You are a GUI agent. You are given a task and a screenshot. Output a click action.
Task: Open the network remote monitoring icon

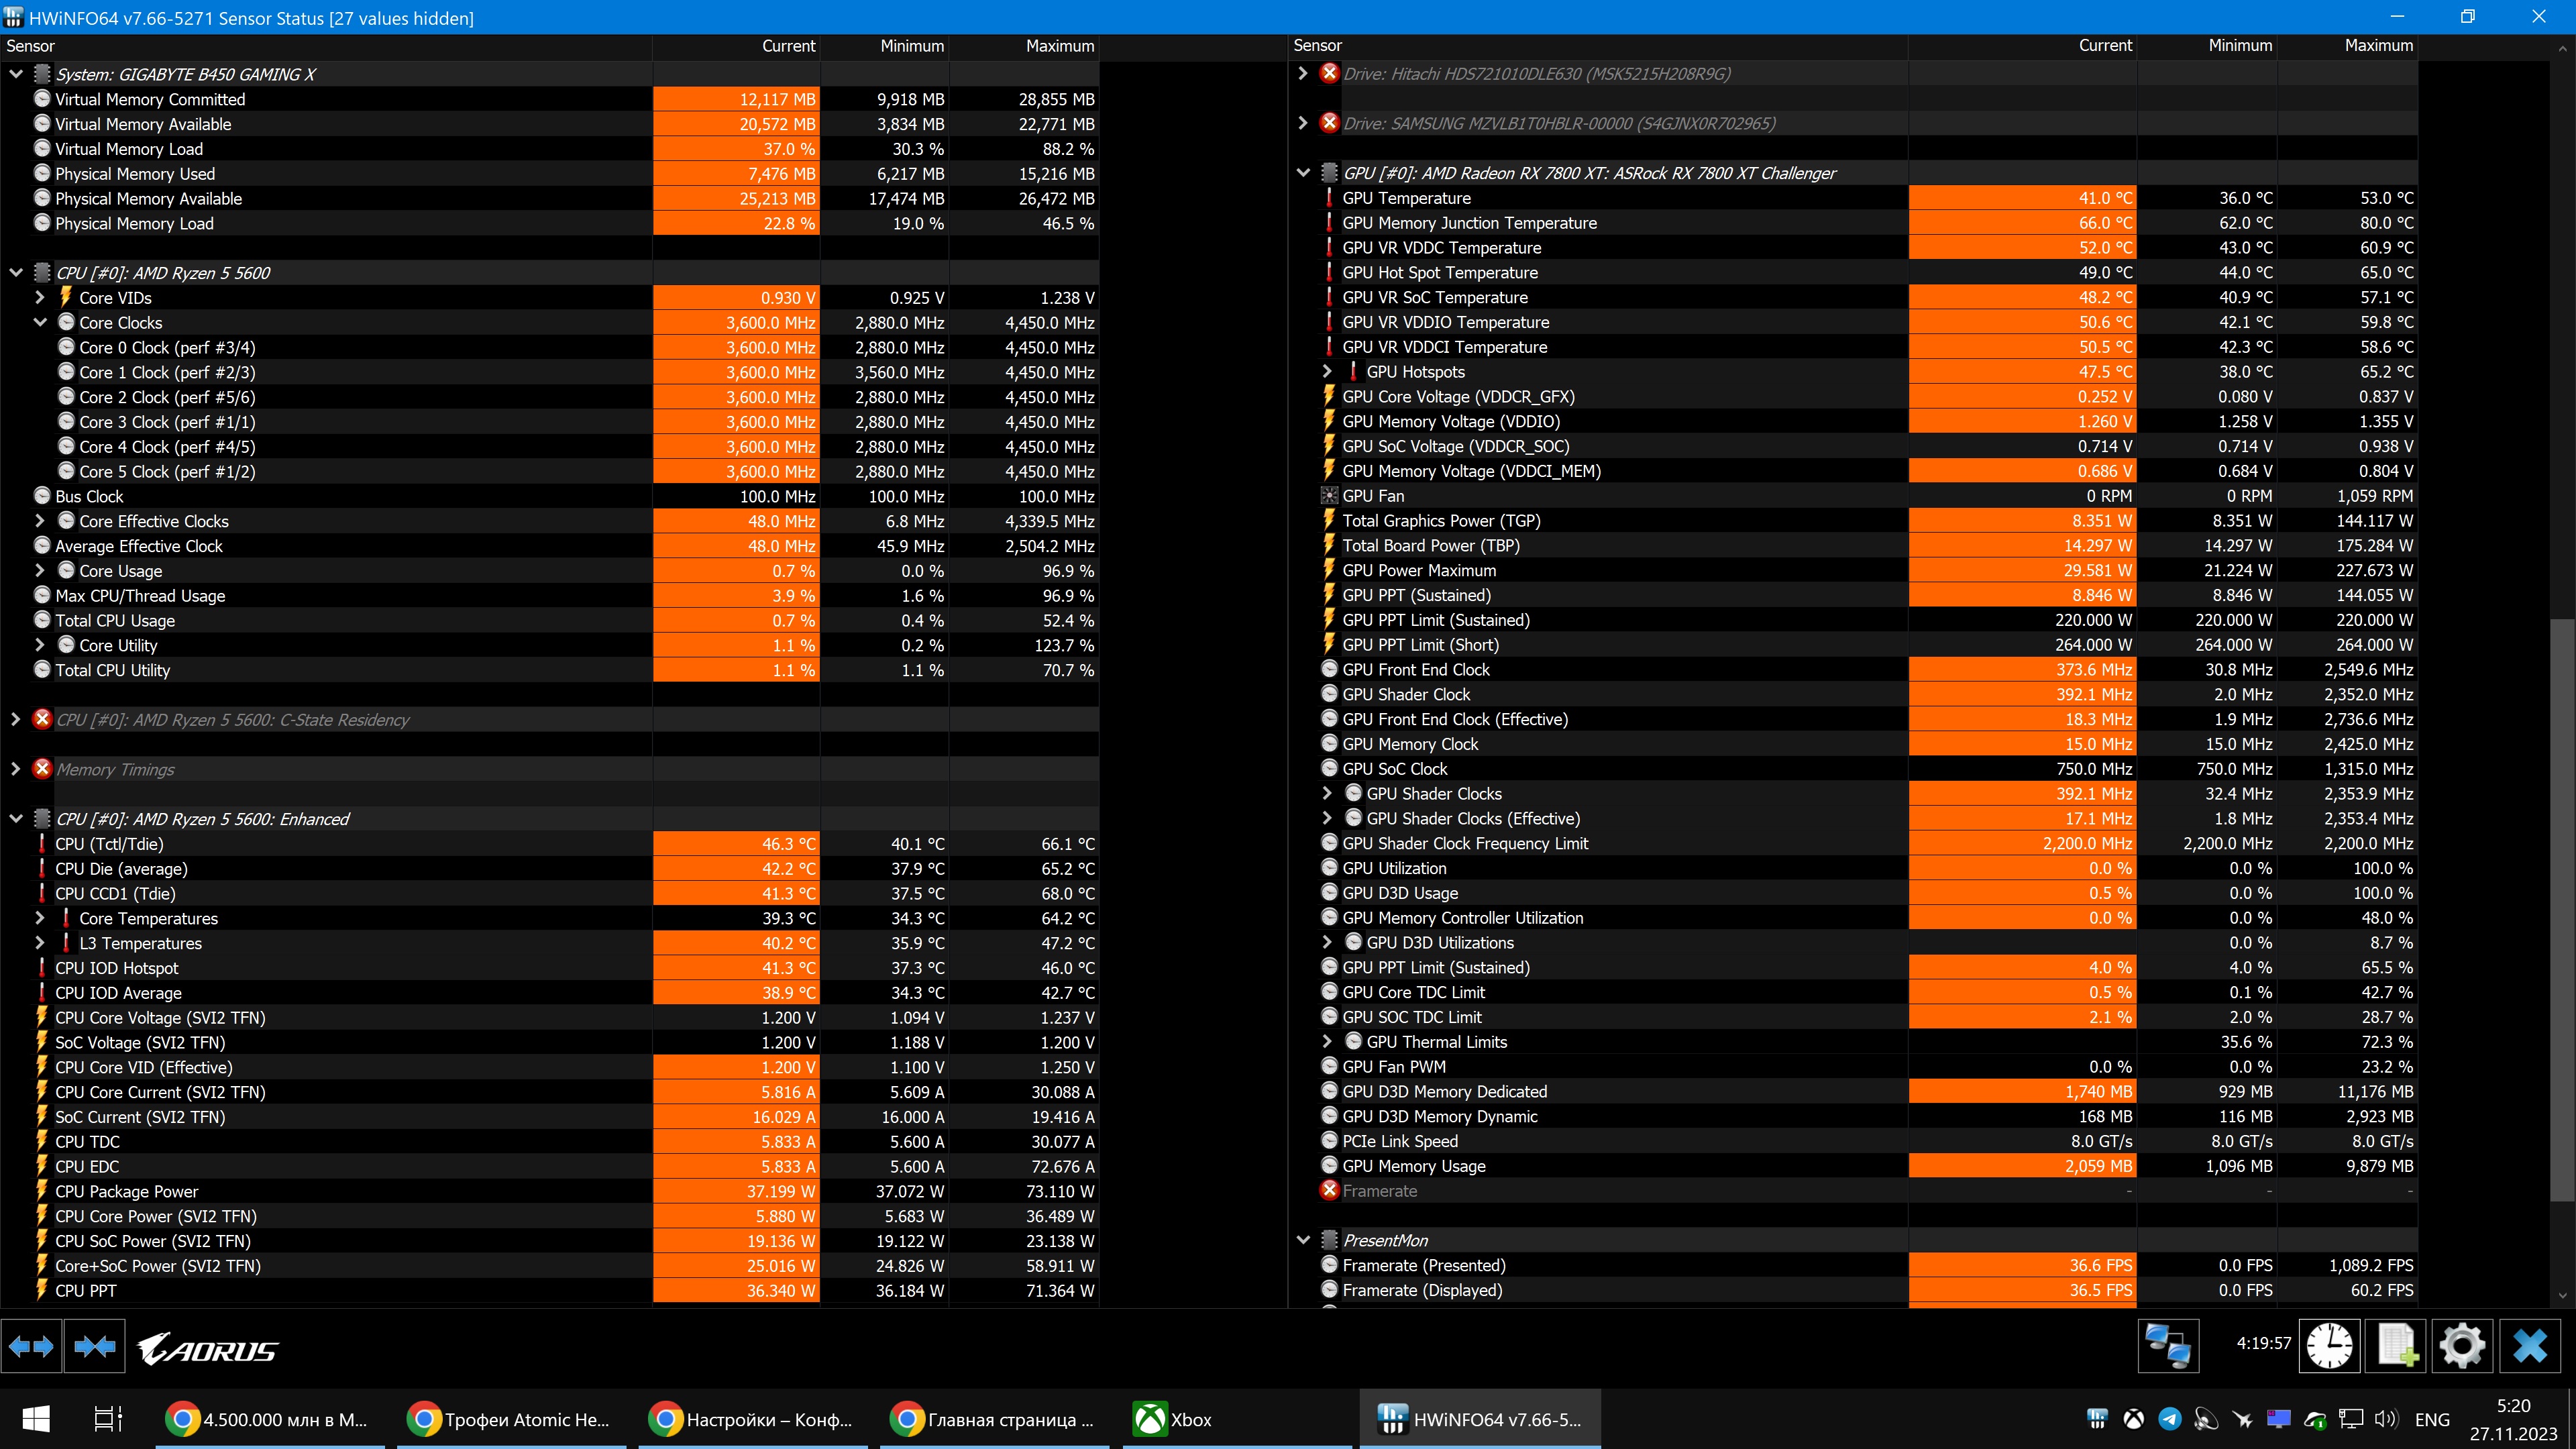(x=2168, y=1346)
